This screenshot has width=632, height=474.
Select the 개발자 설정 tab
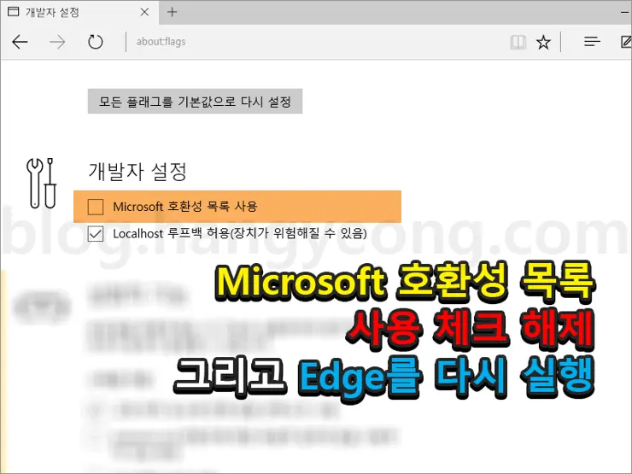tap(79, 12)
